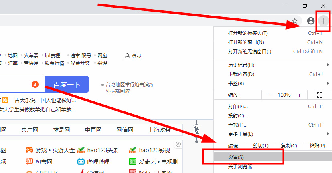Open the 网盘 link
The height and width of the screenshot is (173, 332).
tap(102, 56)
